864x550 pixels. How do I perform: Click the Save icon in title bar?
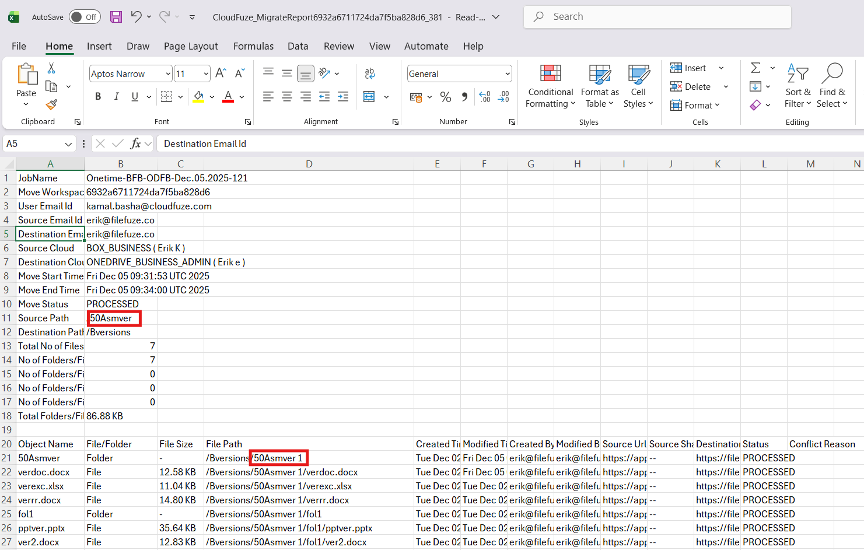pyautogui.click(x=116, y=17)
